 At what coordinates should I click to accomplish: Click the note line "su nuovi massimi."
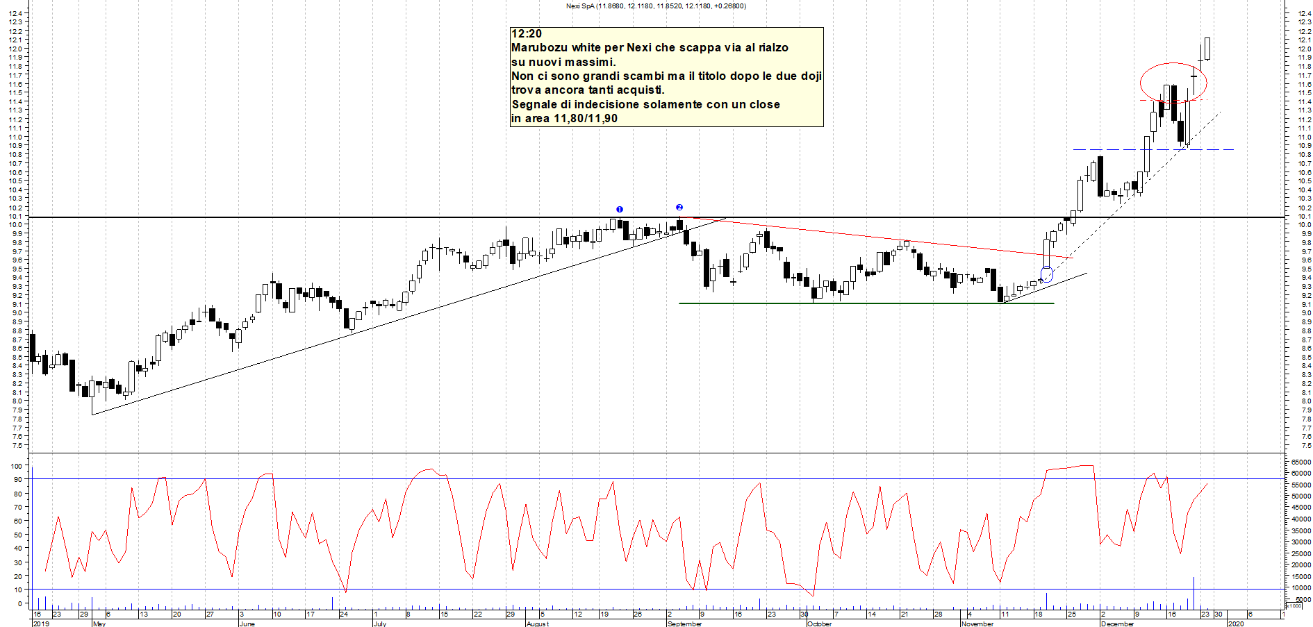pyautogui.click(x=563, y=62)
